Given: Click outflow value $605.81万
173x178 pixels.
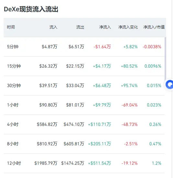Looking at the screenshot, I should click(x=74, y=144).
